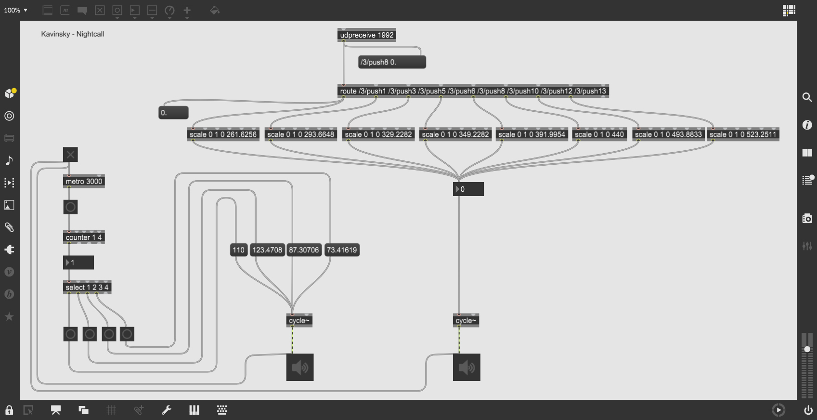Select the scale 0 1 0 261.6256 object
Screen dimensions: 817x420
click(x=223, y=134)
